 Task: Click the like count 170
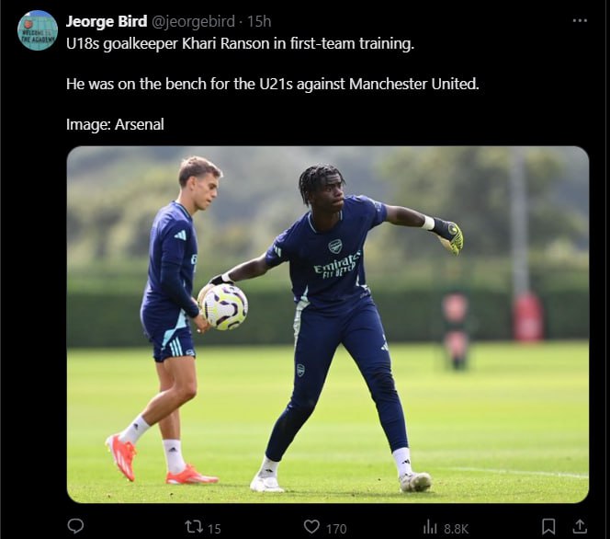336,529
